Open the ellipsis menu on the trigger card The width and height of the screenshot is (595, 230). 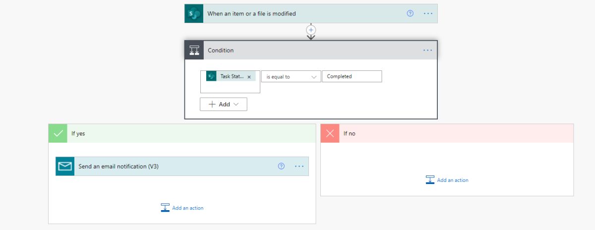[x=428, y=13]
